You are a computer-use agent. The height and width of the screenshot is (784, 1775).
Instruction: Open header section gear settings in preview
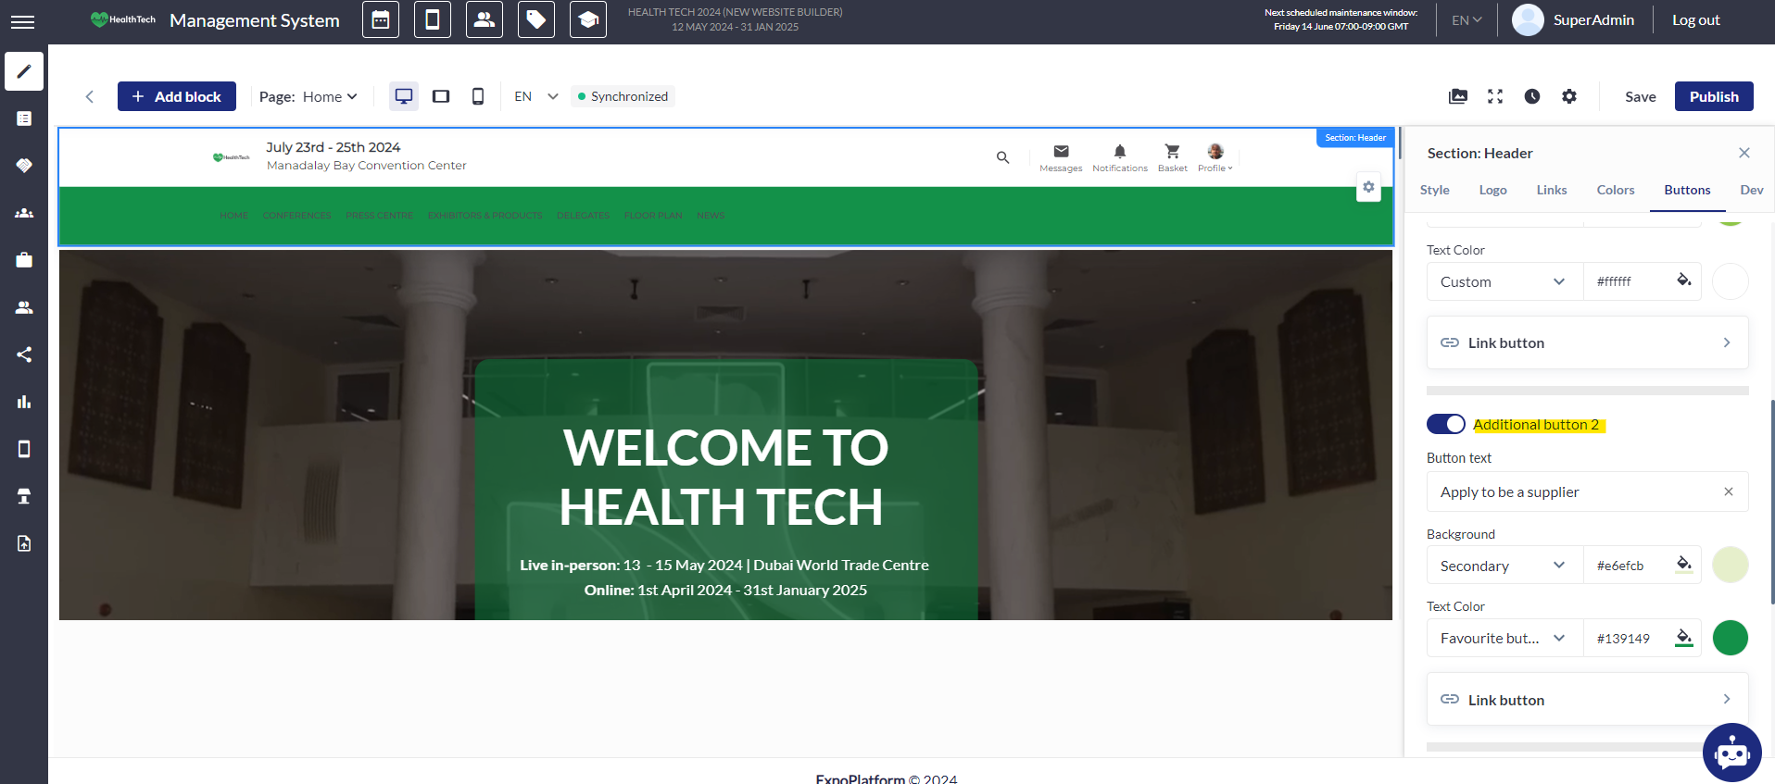(1368, 187)
